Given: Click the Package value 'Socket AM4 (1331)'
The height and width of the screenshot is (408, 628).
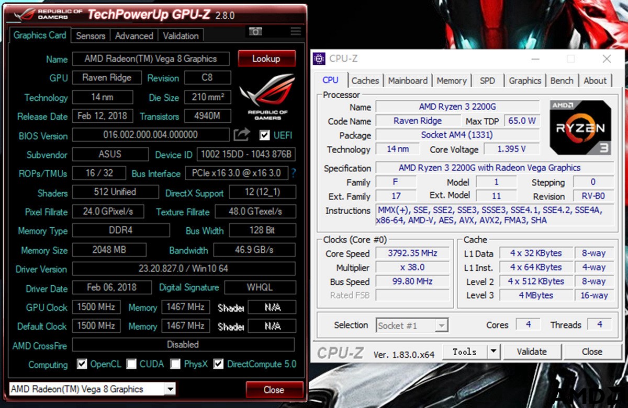Looking at the screenshot, I should [x=457, y=135].
